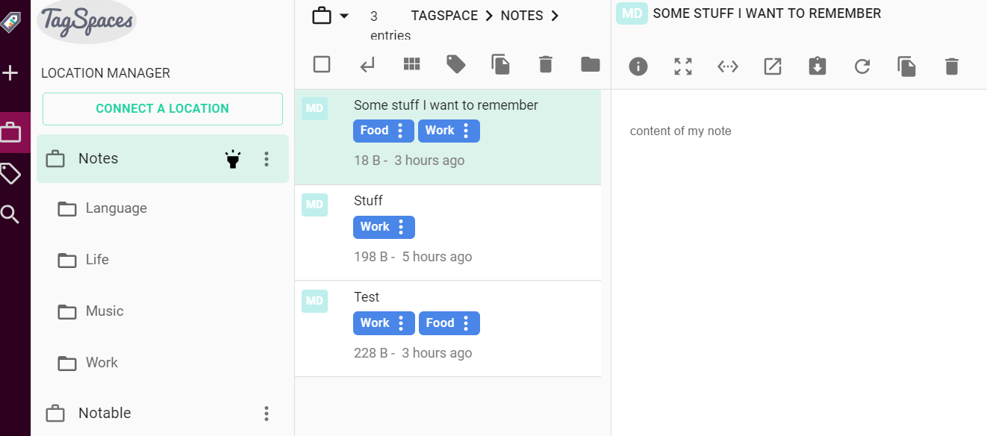Open options for the Food tag on Test
Screen dimensions: 987x436
(x=467, y=323)
